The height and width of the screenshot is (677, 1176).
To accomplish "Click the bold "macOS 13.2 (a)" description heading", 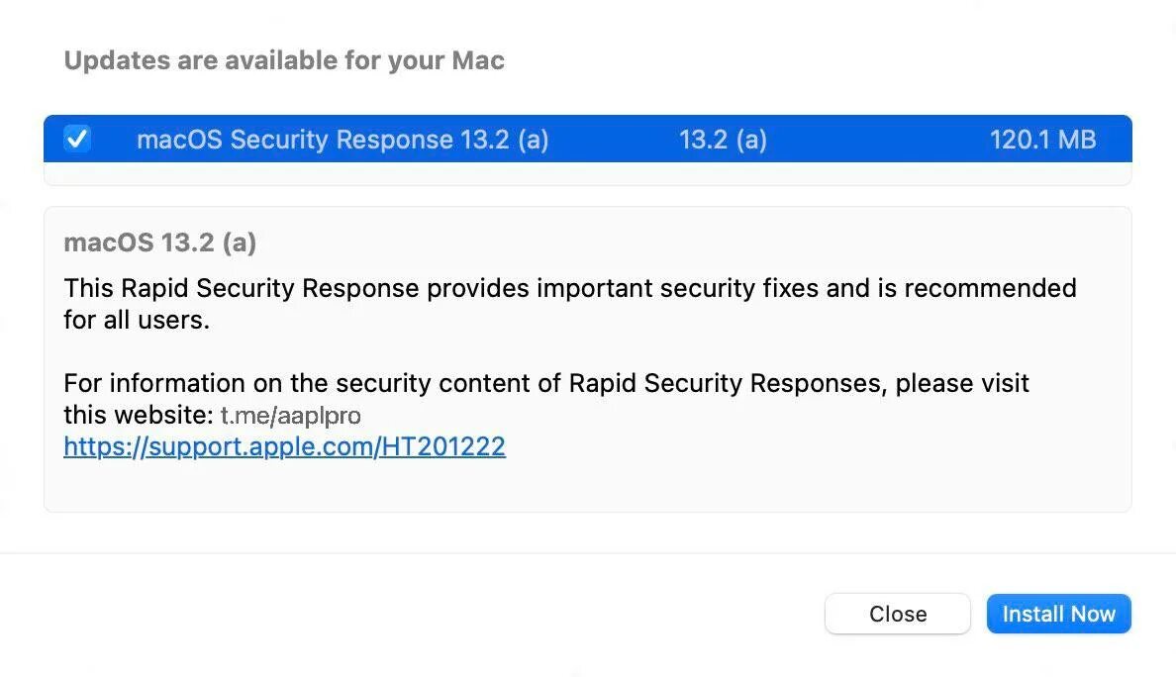I will [159, 242].
